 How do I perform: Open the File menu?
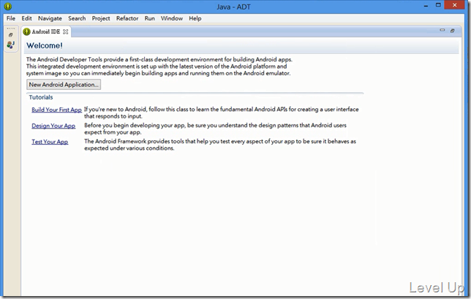11,18
